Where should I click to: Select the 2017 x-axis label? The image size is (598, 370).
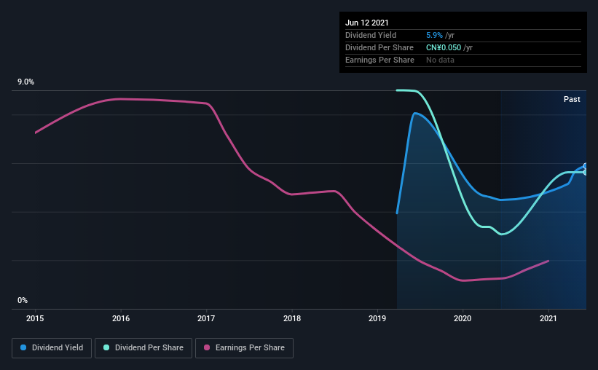(x=206, y=318)
